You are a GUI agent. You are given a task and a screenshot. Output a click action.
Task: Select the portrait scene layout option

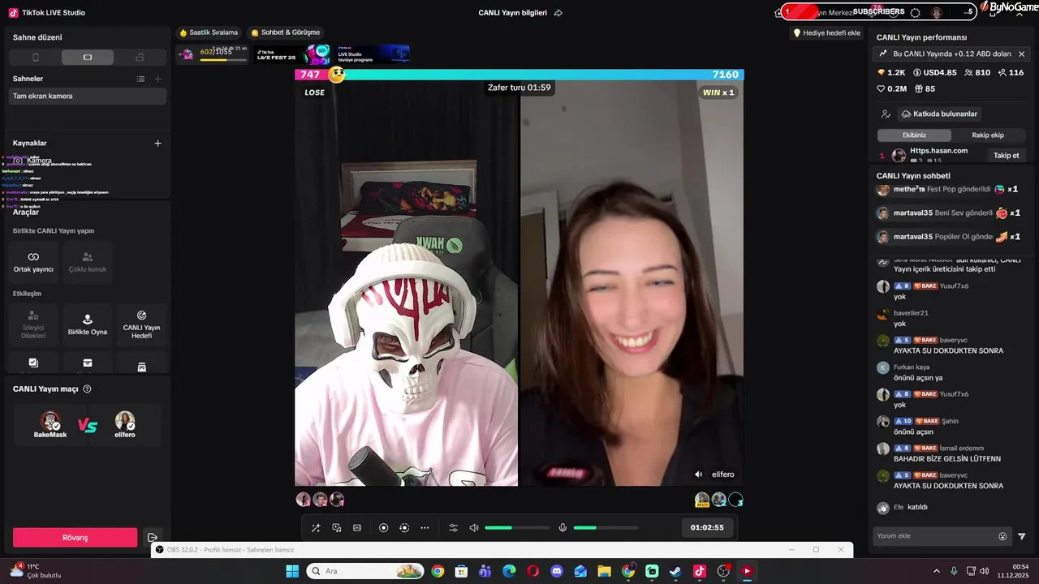pos(35,58)
